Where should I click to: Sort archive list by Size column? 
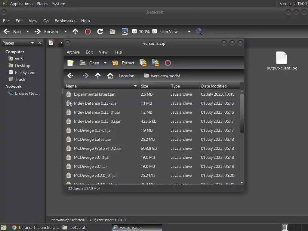[x=154, y=86]
